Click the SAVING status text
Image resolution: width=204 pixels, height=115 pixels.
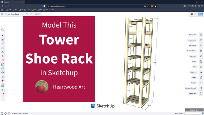[38, 14]
